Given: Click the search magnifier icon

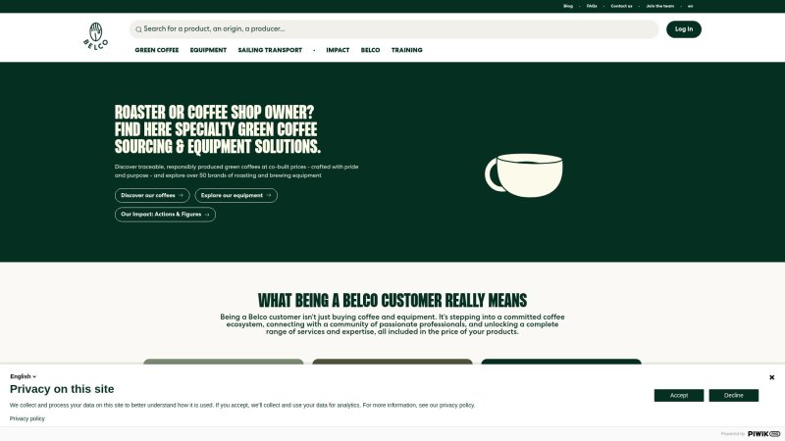Looking at the screenshot, I should pos(138,29).
